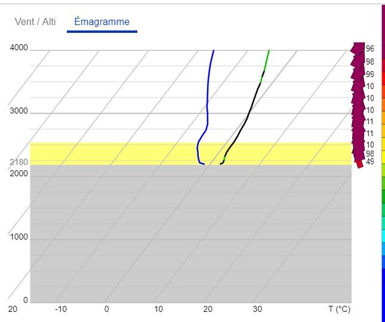The width and height of the screenshot is (385, 322).
Task: Switch to the Vent / Alti tab
Action: click(35, 22)
